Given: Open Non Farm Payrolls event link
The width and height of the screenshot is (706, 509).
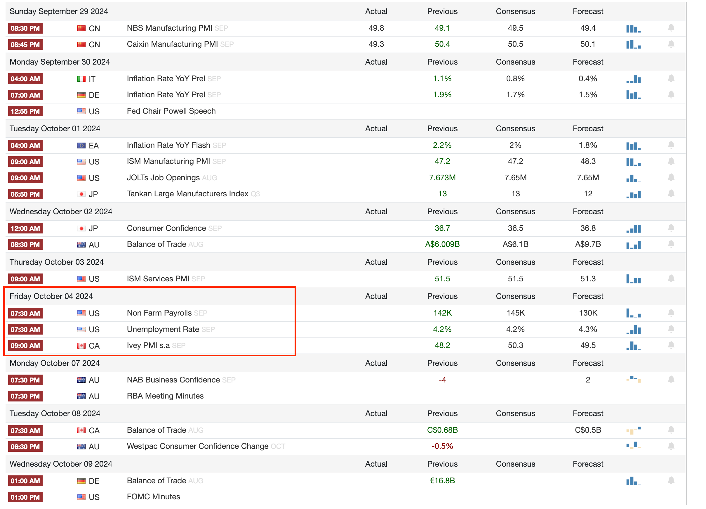Looking at the screenshot, I should 159,313.
